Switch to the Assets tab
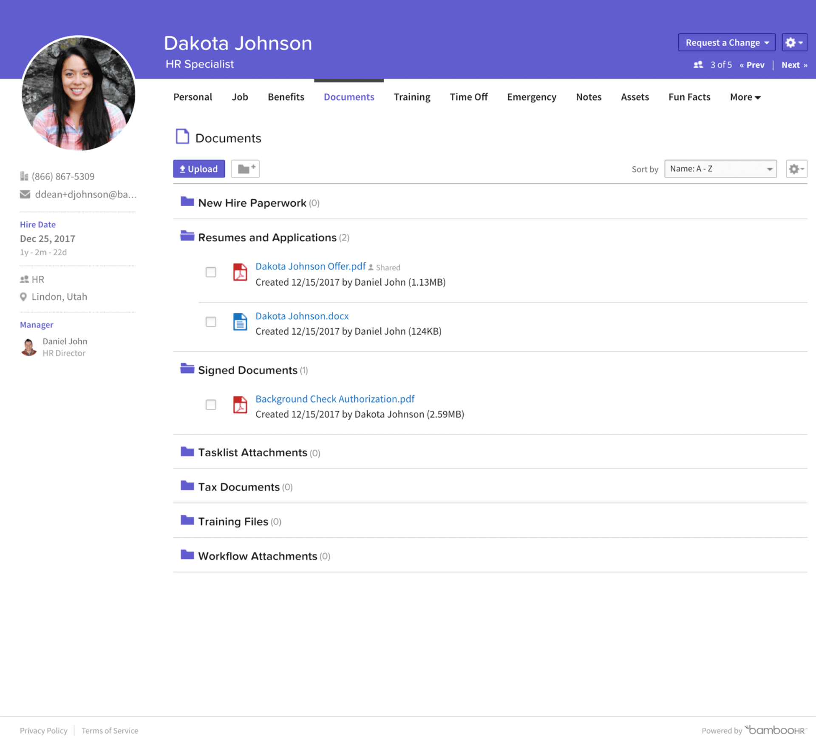The image size is (816, 755). tap(635, 97)
